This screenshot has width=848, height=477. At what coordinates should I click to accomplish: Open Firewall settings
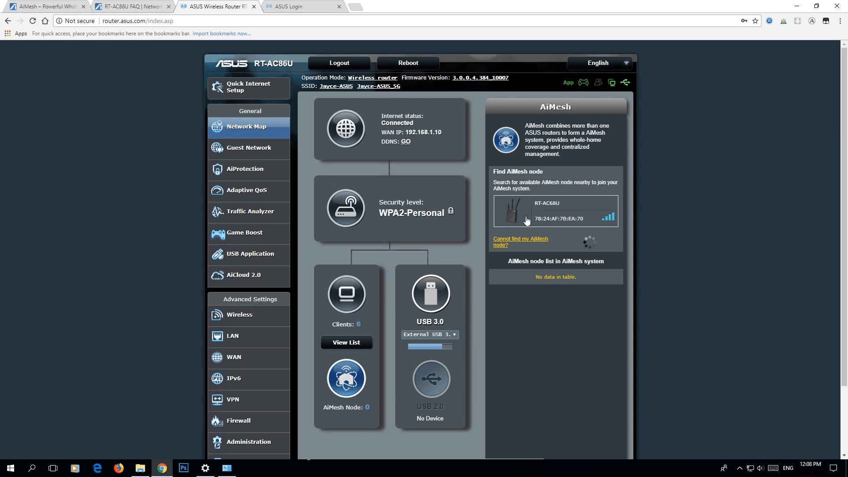coord(249,421)
